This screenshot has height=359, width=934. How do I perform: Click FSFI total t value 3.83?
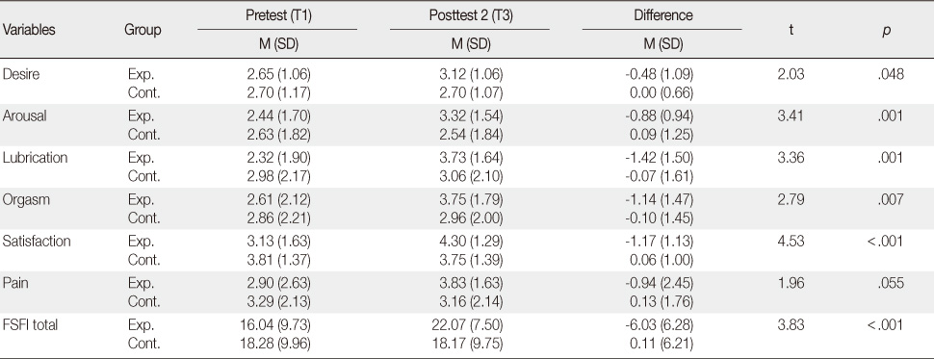[791, 325]
